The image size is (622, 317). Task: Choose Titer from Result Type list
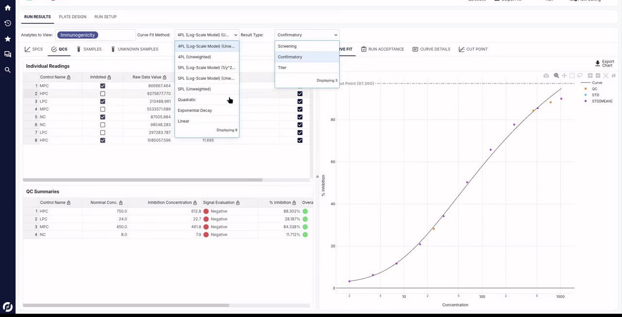click(307, 68)
